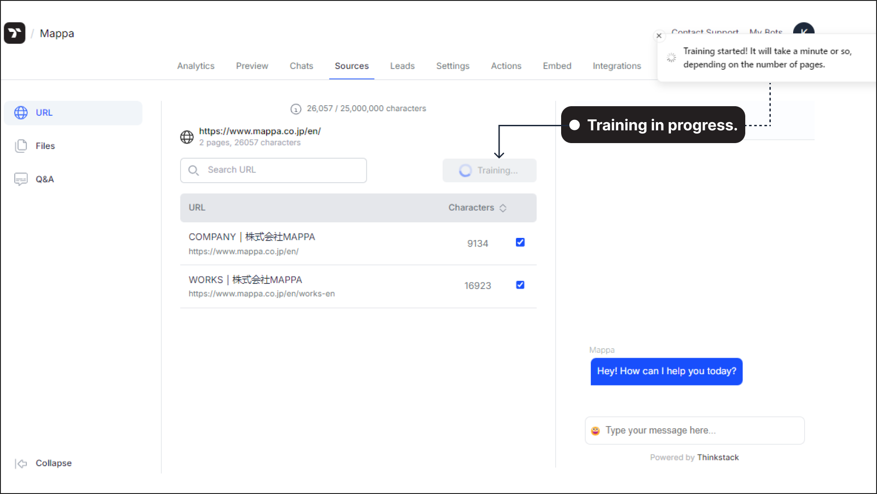877x494 pixels.
Task: Click the globe icon beside mappa.co.jp URL
Action: (x=187, y=137)
